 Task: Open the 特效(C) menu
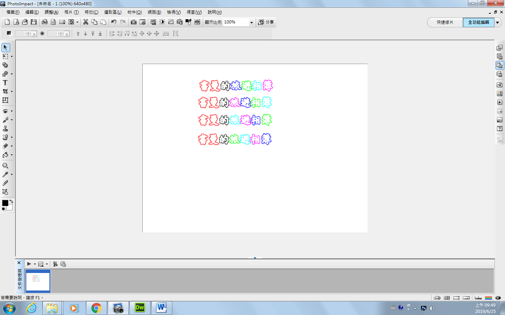coord(91,12)
